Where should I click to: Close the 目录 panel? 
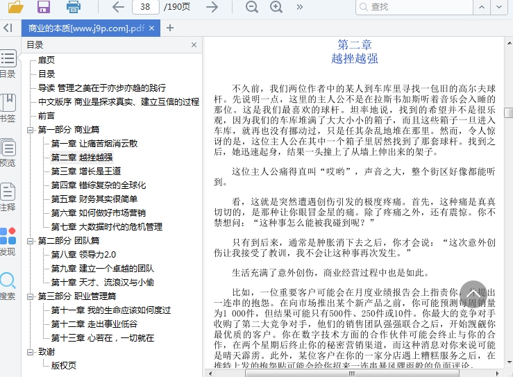[194, 45]
